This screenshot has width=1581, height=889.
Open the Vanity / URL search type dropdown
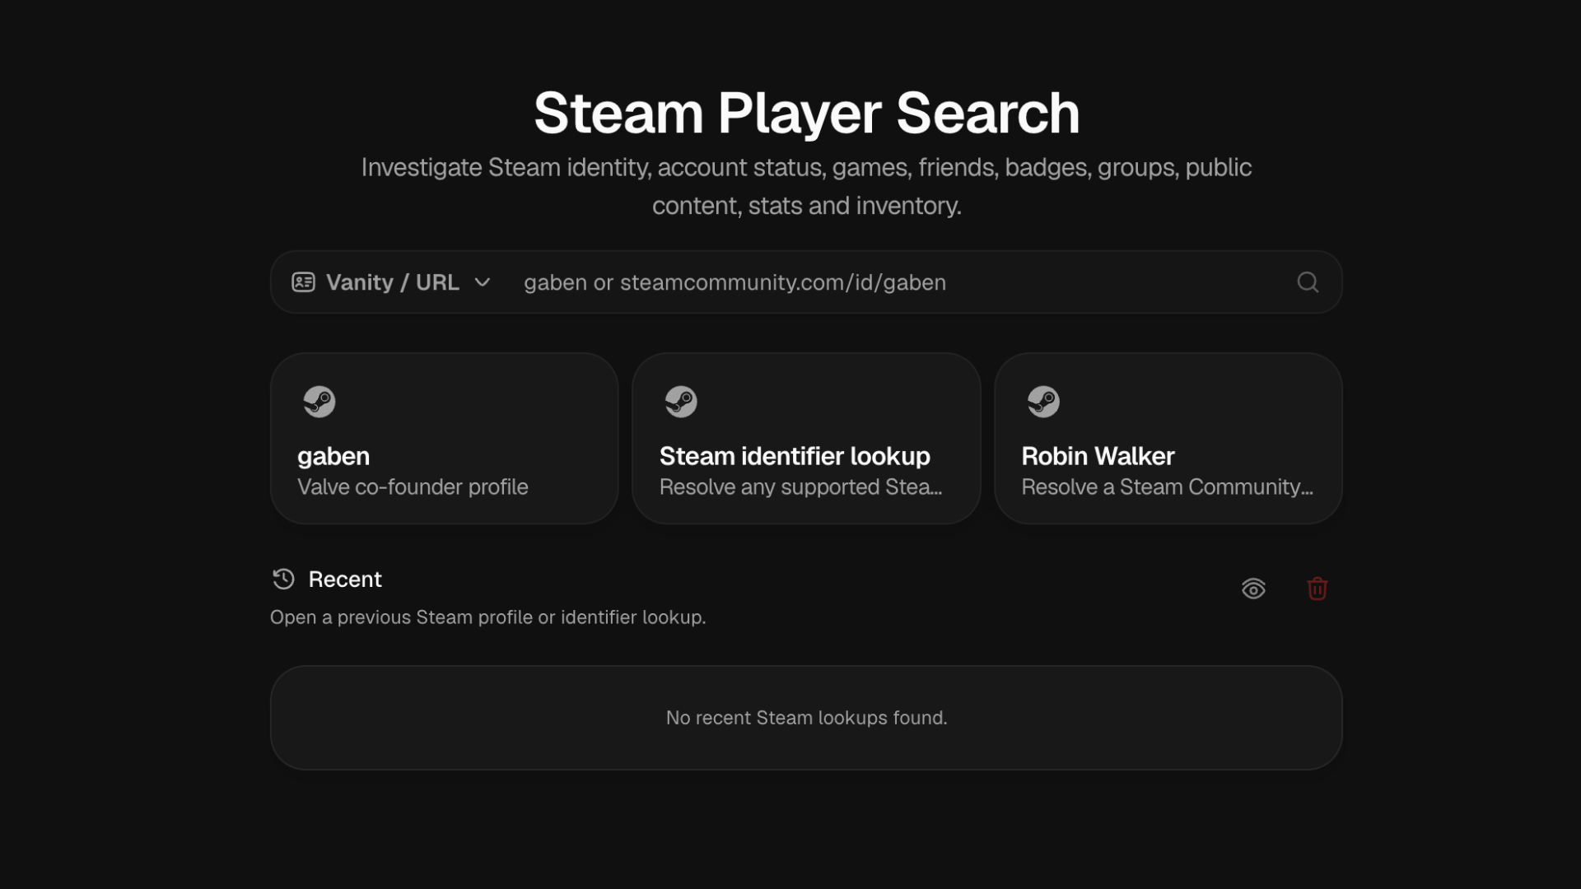(x=392, y=282)
